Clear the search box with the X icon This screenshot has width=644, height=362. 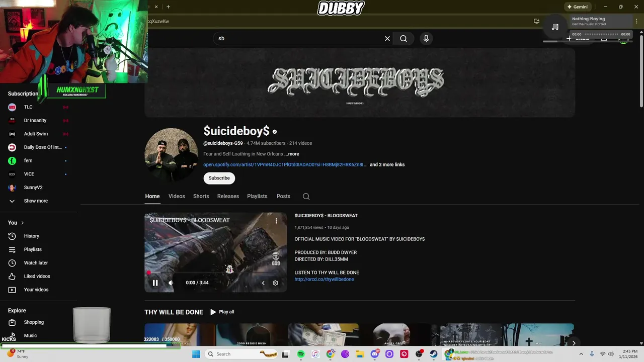coord(387,39)
